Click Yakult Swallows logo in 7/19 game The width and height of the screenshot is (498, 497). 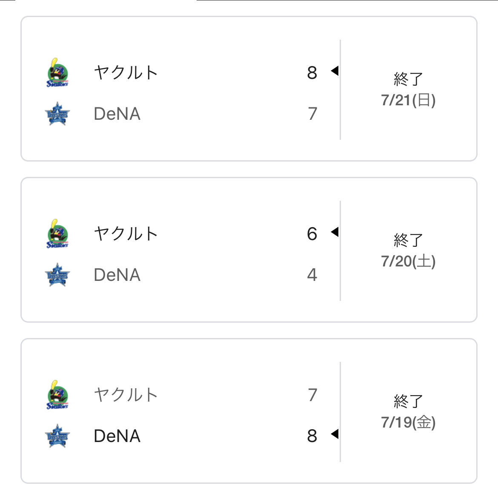click(57, 395)
